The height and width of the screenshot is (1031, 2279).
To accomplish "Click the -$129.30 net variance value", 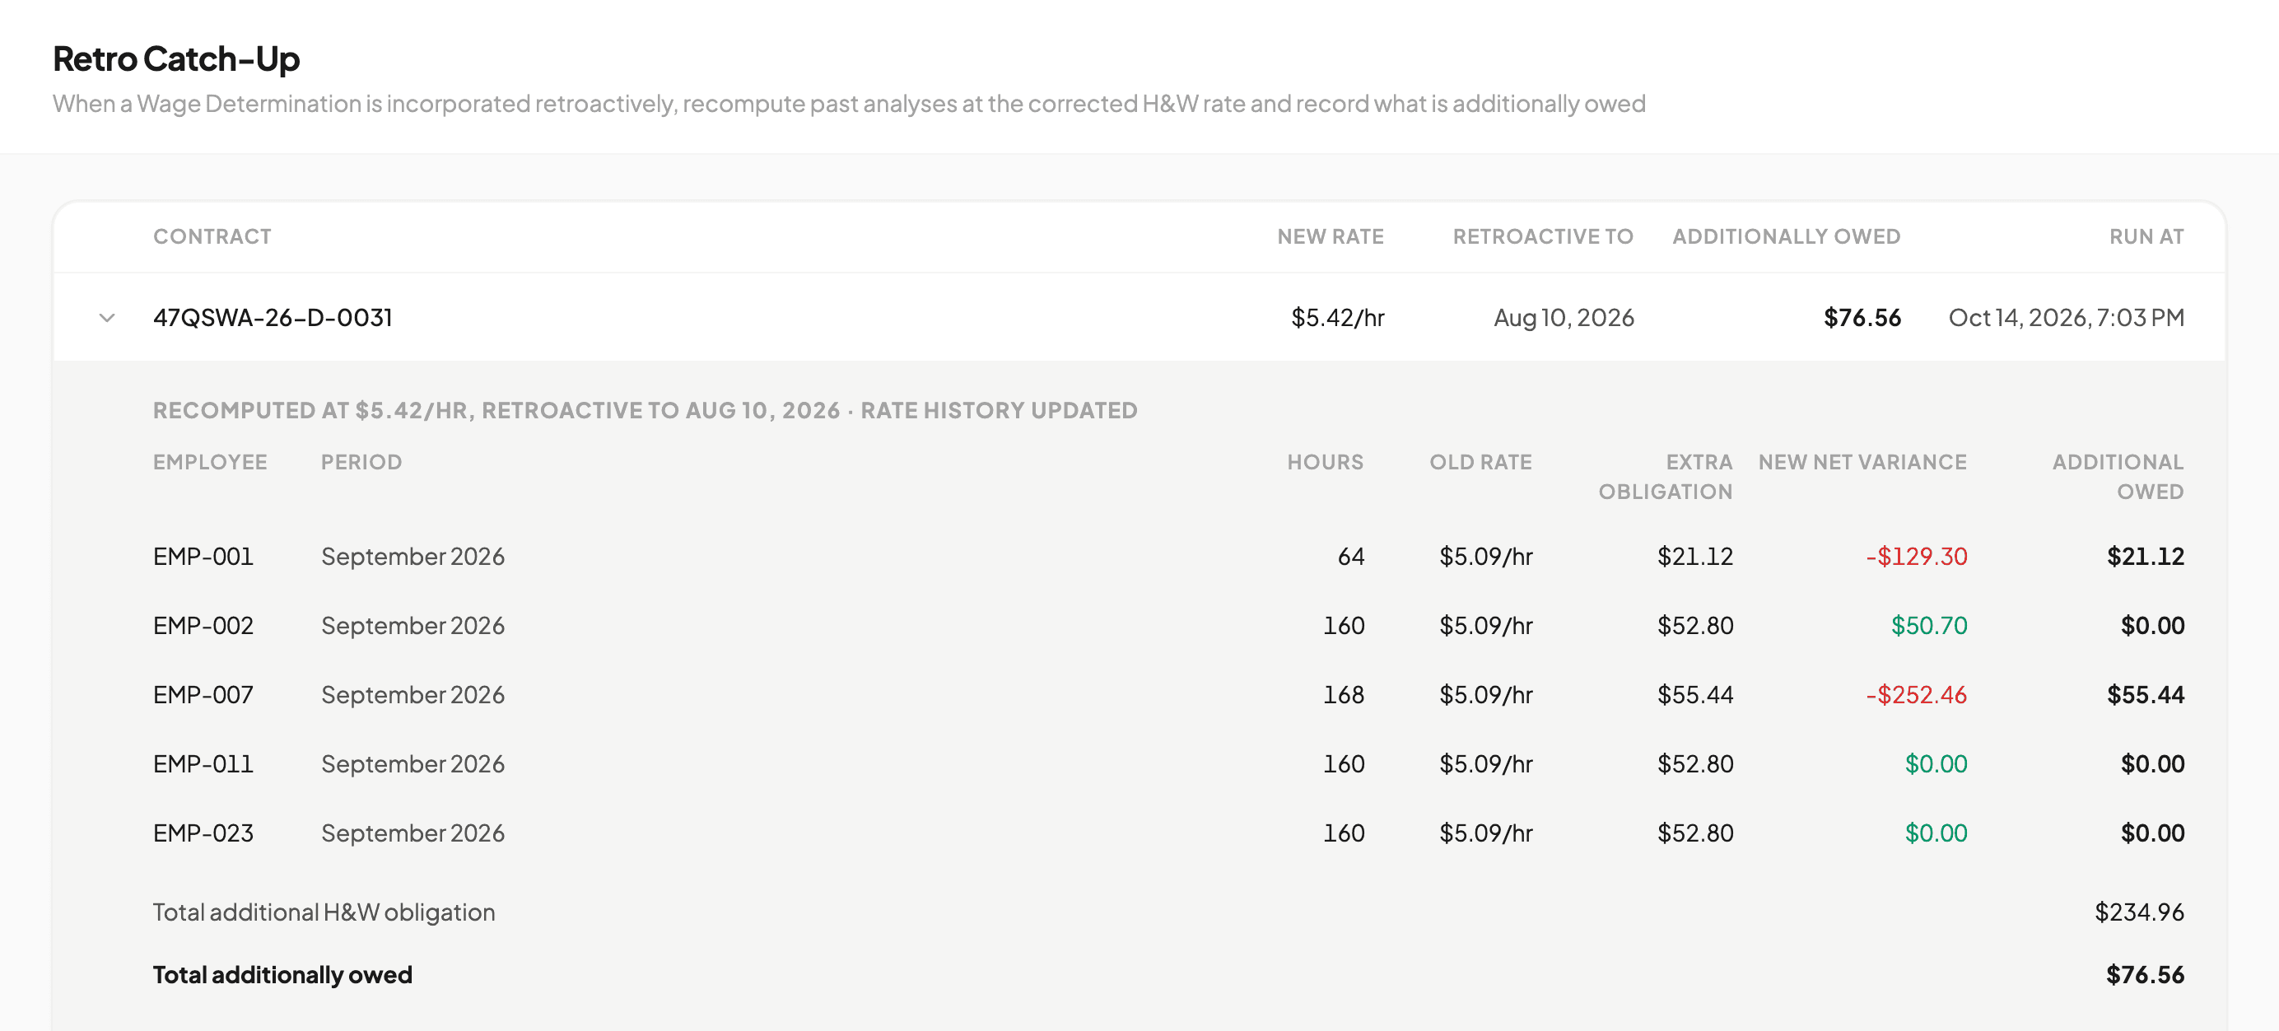I will click(1916, 557).
